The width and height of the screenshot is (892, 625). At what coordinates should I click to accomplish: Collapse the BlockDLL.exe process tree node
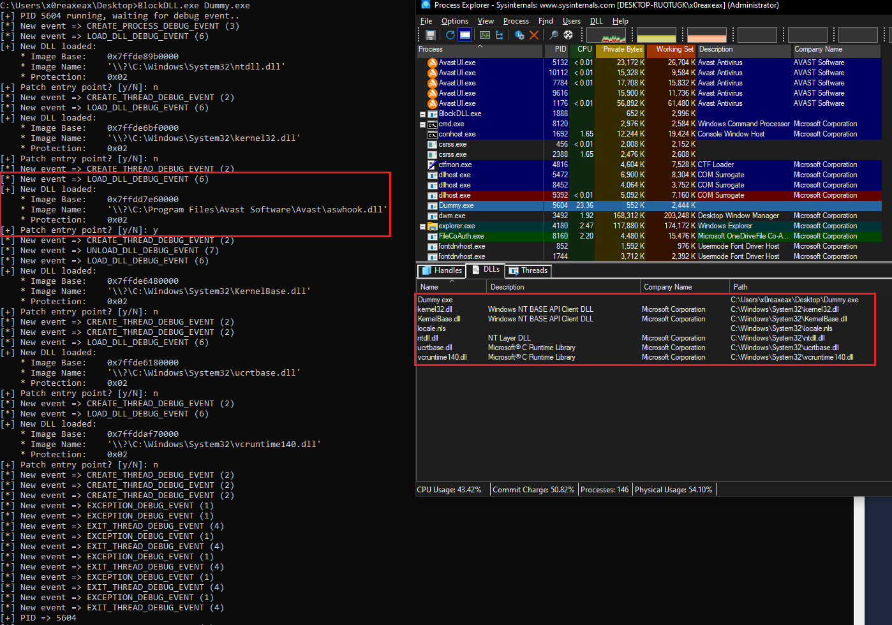pos(422,114)
